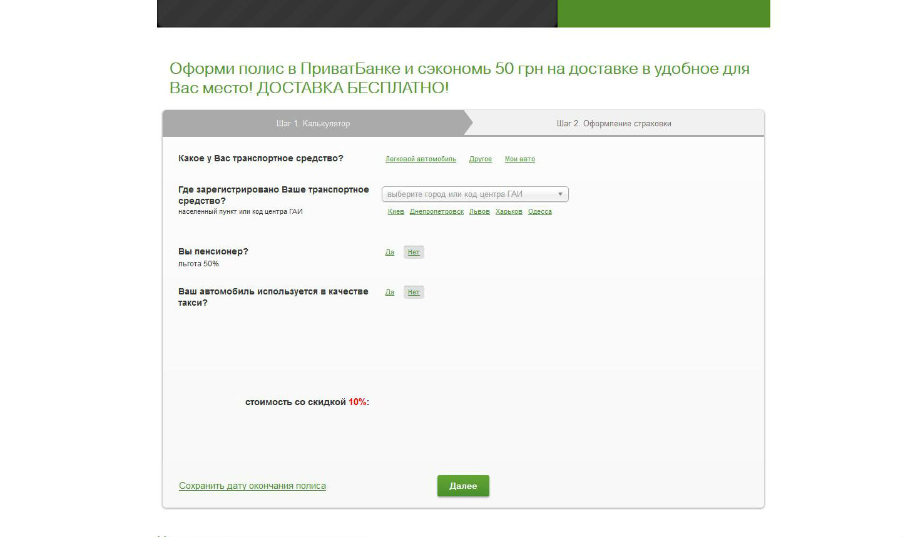Image resolution: width=903 pixels, height=537 pixels.
Task: Answer Нет to taxi usage question
Action: [x=414, y=292]
